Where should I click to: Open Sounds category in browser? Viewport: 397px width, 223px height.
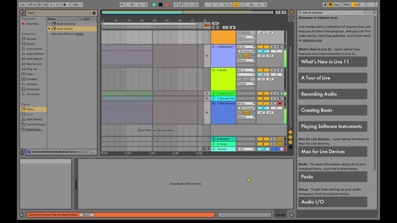(x=31, y=39)
